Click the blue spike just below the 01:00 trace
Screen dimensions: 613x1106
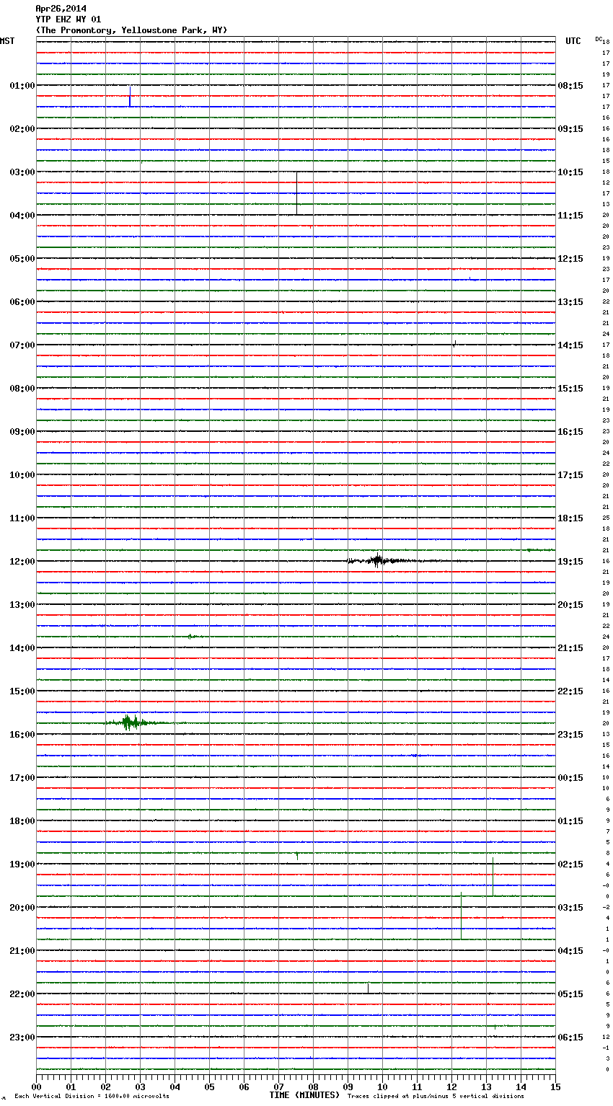click(x=130, y=97)
